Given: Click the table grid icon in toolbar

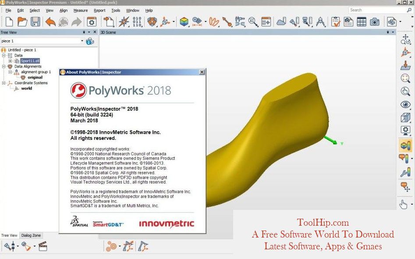Looking at the screenshot, I should tap(362, 22).
